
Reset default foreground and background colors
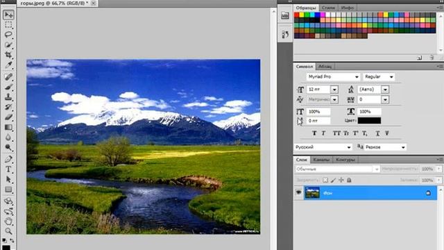pos(4,240)
